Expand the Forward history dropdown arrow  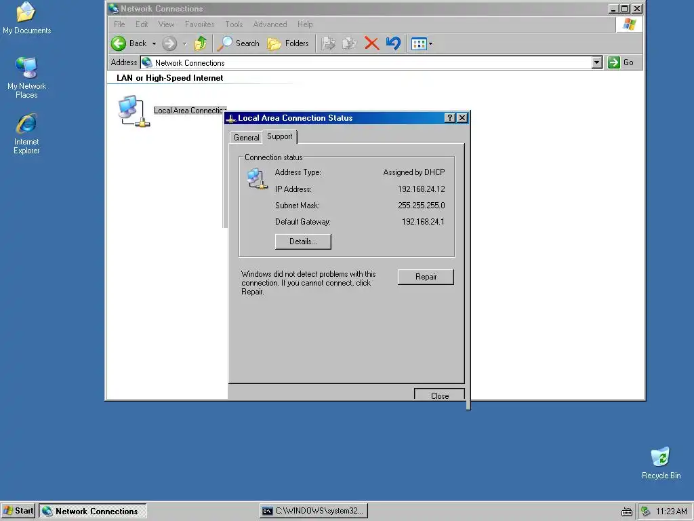point(184,44)
